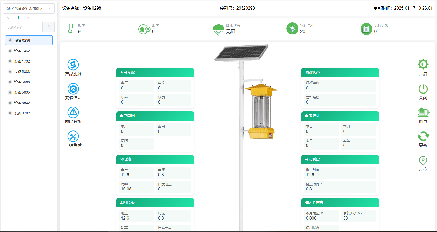Screen dimensions: 437x232
Task: Select the radio dot for 设备 1462
Action: click(10, 51)
